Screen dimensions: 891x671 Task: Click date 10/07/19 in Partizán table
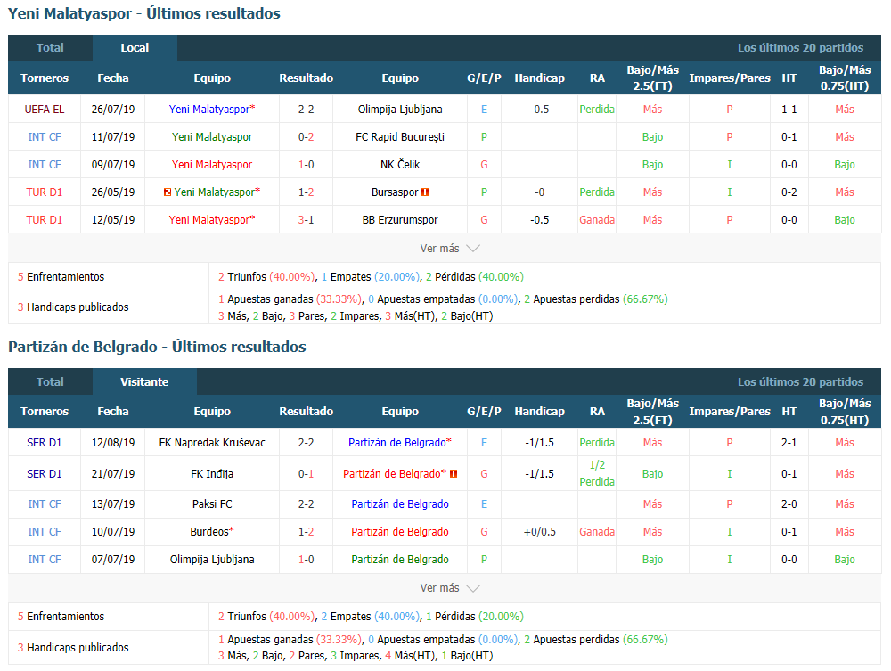pos(113,532)
